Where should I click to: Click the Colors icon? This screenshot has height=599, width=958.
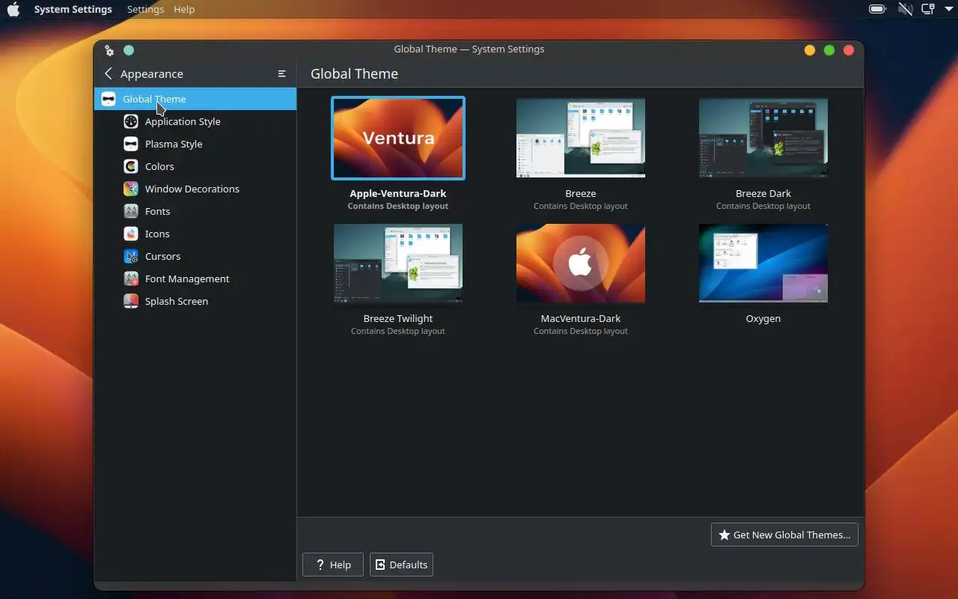click(131, 166)
